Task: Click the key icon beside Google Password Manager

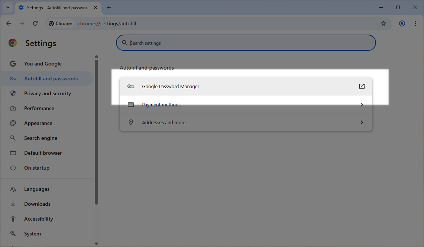Action: 131,86
